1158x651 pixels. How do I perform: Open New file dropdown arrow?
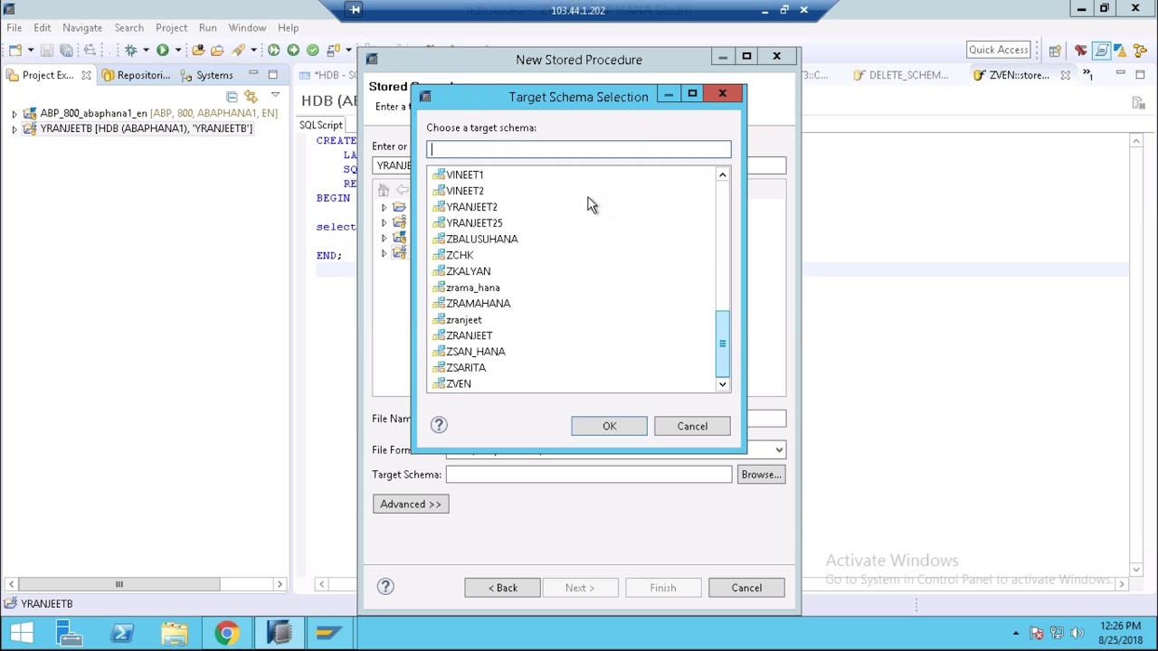(x=31, y=50)
